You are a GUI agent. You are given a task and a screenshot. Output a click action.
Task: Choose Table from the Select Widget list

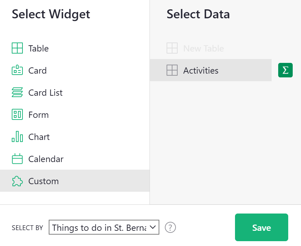click(38, 48)
